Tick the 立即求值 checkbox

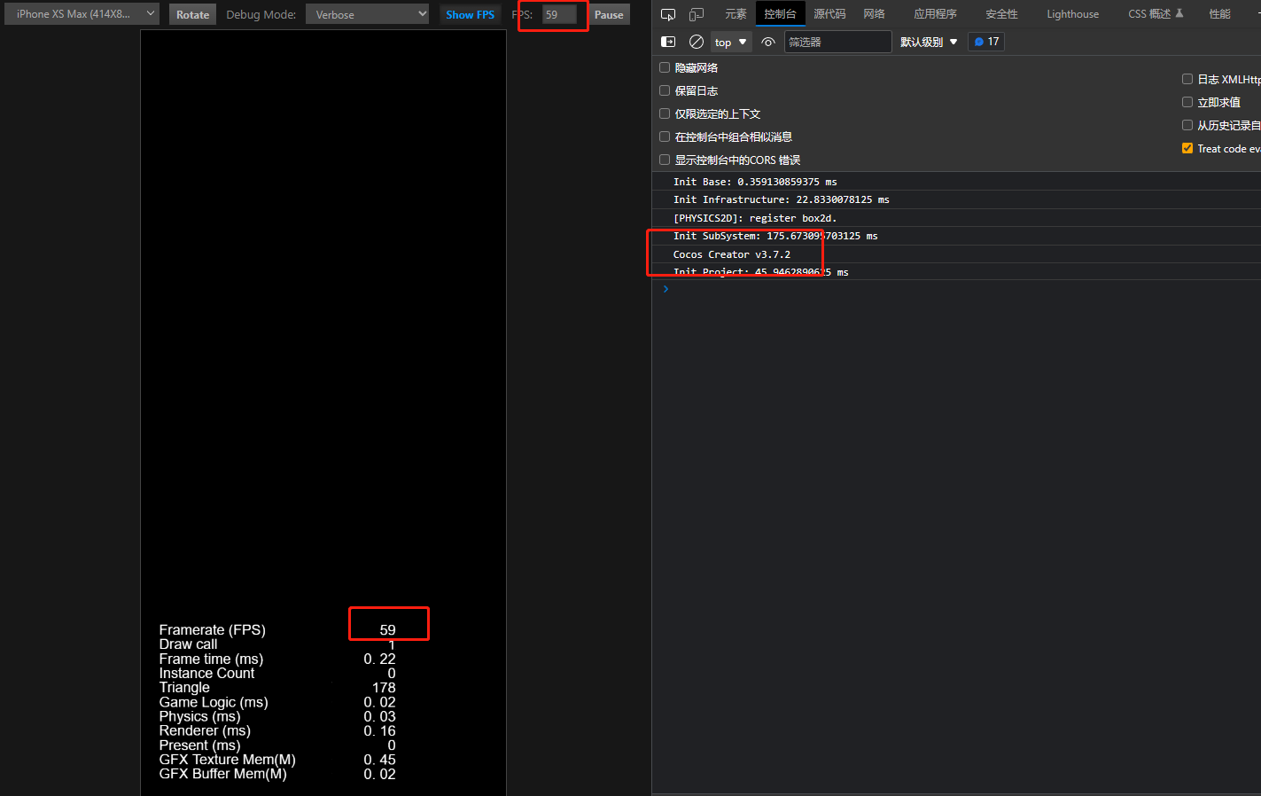coord(1187,102)
